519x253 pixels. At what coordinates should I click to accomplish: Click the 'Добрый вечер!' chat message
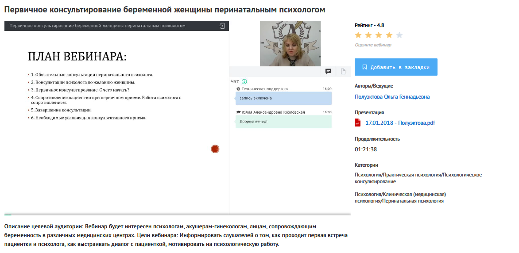tap(283, 122)
